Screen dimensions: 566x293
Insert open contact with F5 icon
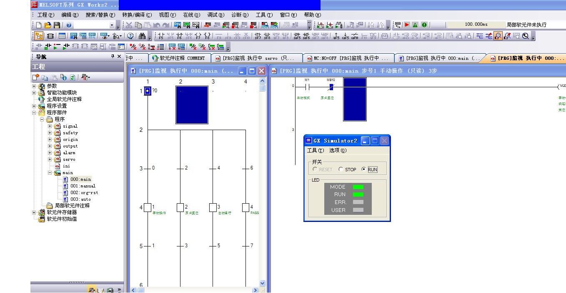(160, 36)
